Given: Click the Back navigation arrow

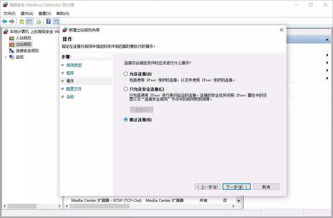Looking at the screenshot, I should pos(4,21).
